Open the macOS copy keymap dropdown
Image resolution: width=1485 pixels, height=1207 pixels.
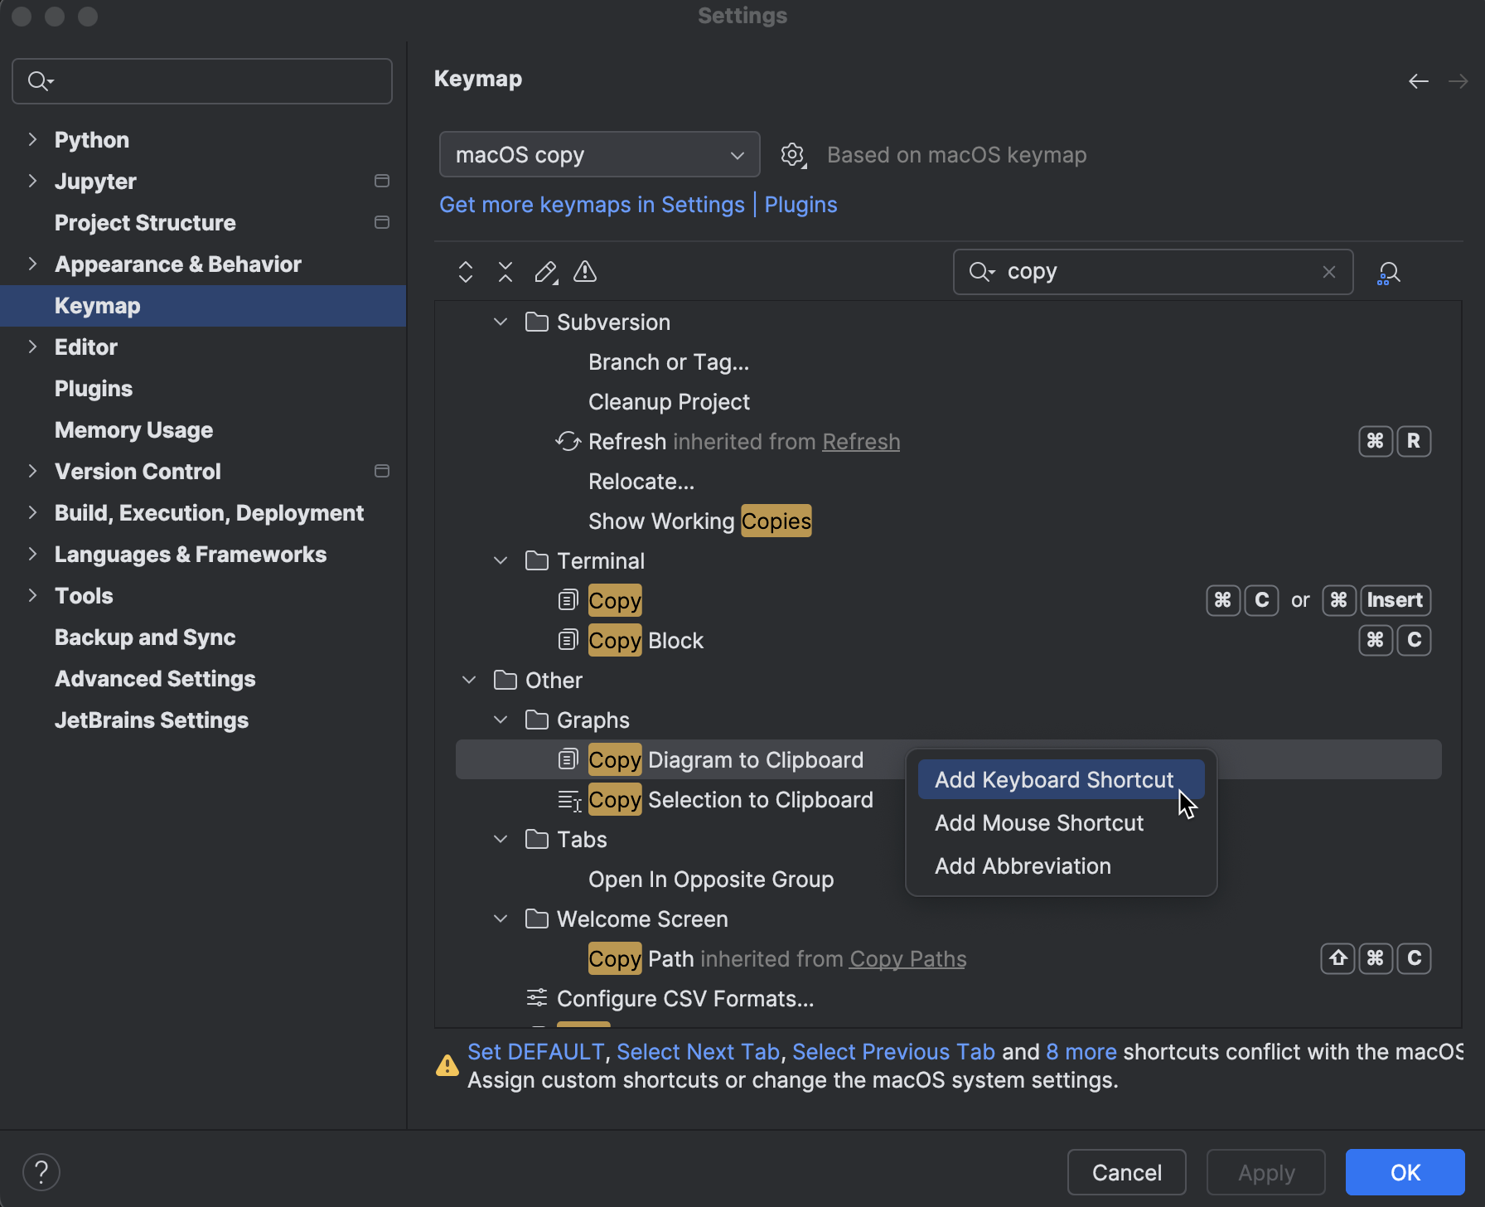point(598,154)
